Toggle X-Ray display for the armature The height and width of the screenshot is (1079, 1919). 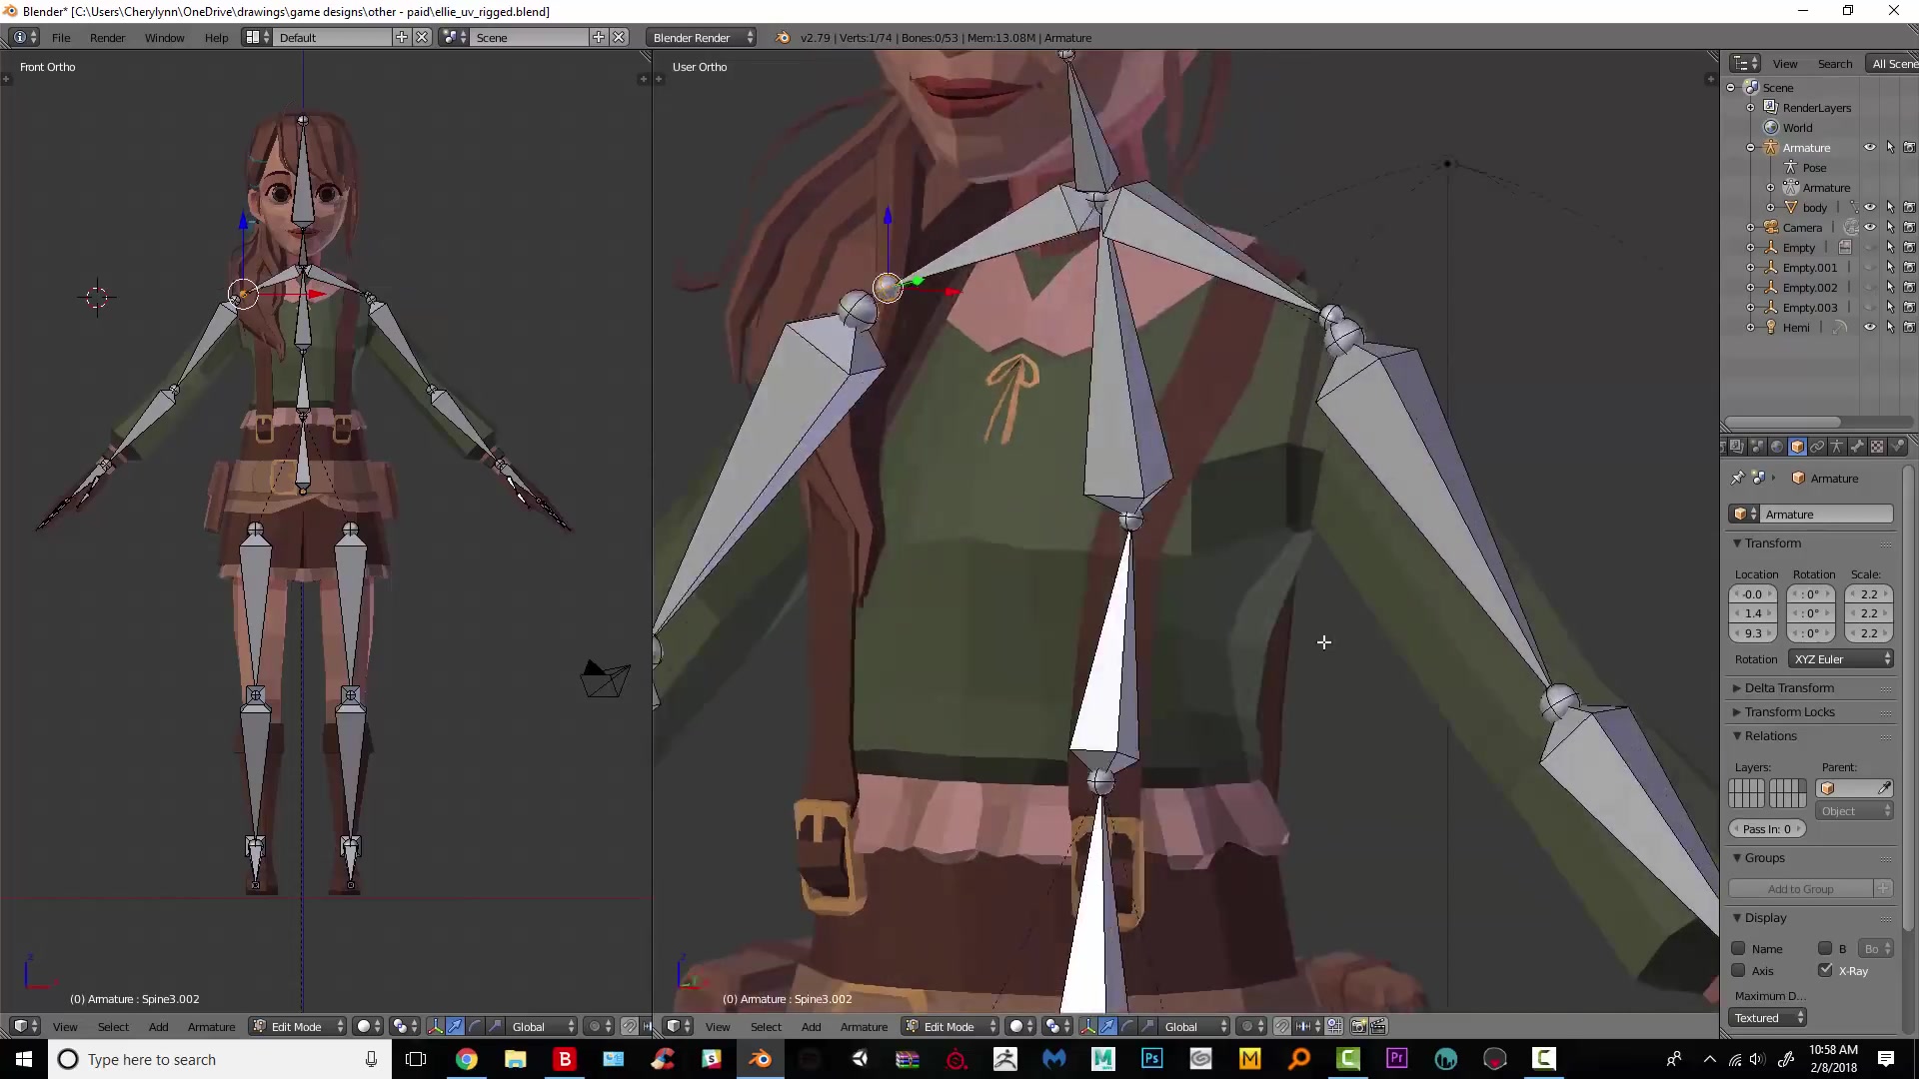[x=1826, y=970]
